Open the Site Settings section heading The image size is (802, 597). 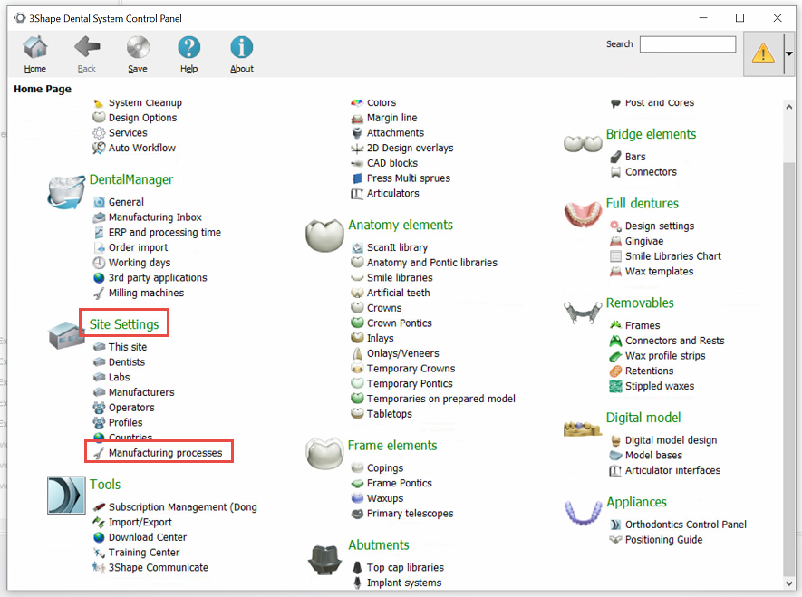click(x=124, y=324)
